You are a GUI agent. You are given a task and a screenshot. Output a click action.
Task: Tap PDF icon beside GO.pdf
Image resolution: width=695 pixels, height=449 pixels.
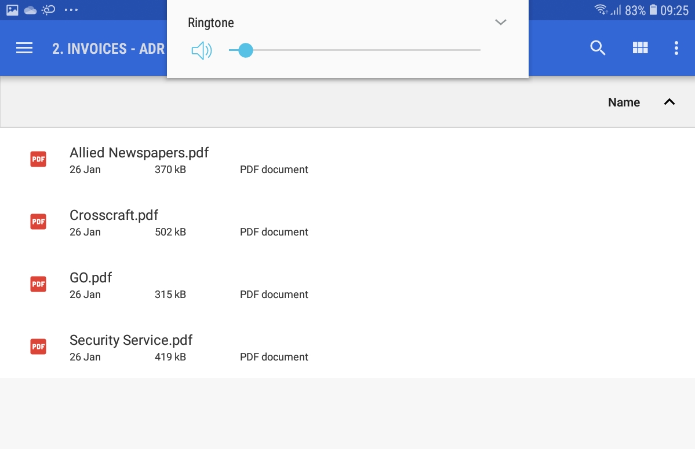click(38, 284)
